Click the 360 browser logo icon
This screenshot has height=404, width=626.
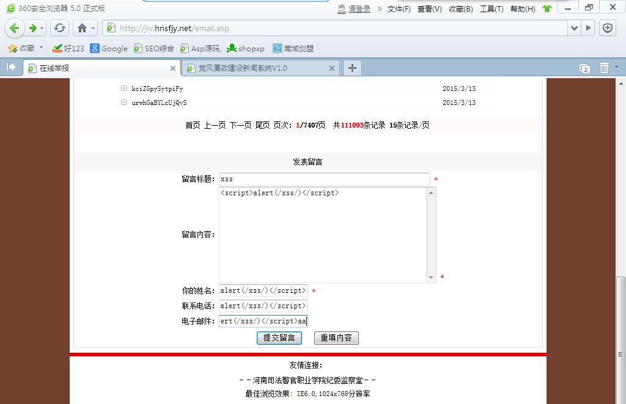click(11, 8)
